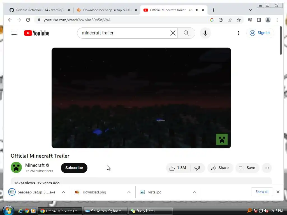Share this page via address bar icon
The image size is (287, 215).
pos(230,20)
